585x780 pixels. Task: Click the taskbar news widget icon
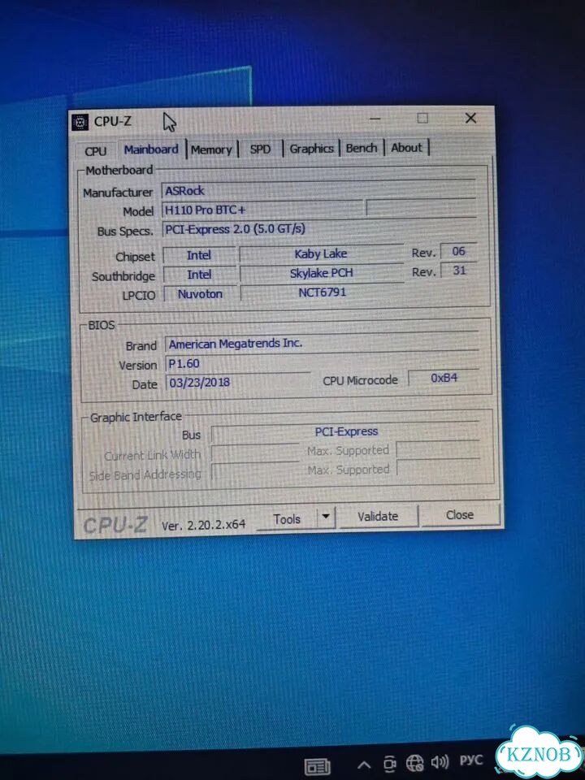coord(317,766)
